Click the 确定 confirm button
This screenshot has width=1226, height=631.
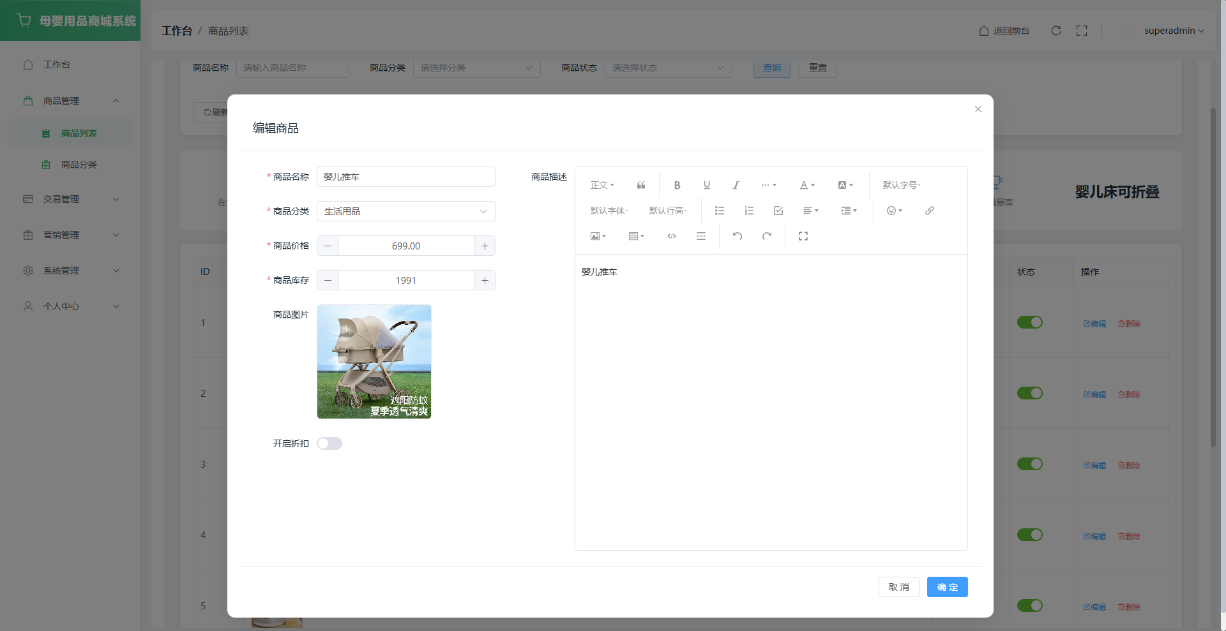[x=947, y=587]
